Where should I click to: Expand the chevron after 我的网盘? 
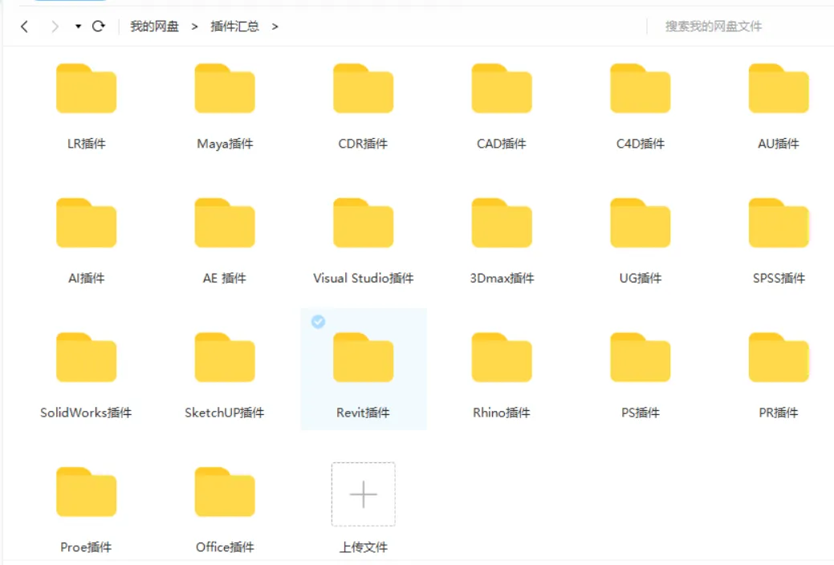click(195, 26)
